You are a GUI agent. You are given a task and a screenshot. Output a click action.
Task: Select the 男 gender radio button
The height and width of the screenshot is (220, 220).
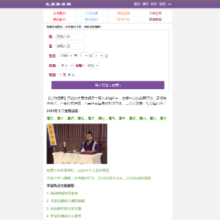point(61,75)
